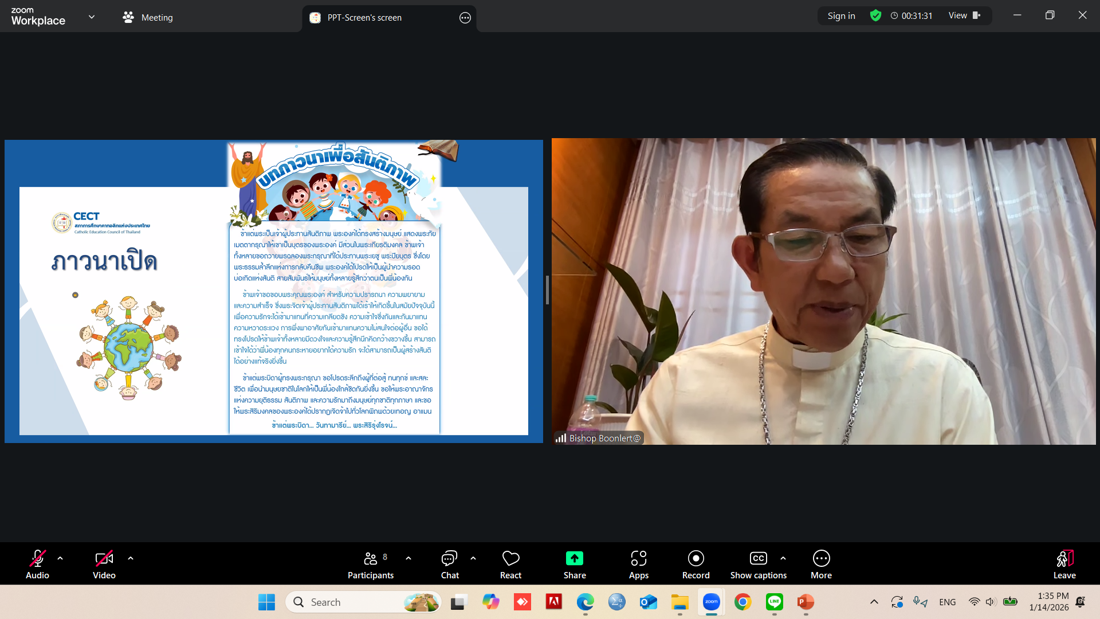Unmute the microphone with Audio button
This screenshot has width=1100, height=619.
37,565
